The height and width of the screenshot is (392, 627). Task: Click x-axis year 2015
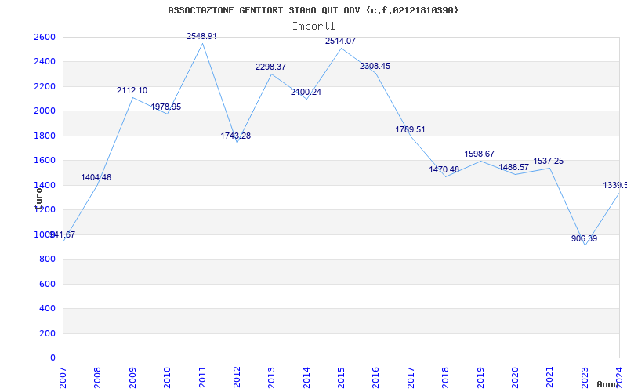(x=341, y=378)
